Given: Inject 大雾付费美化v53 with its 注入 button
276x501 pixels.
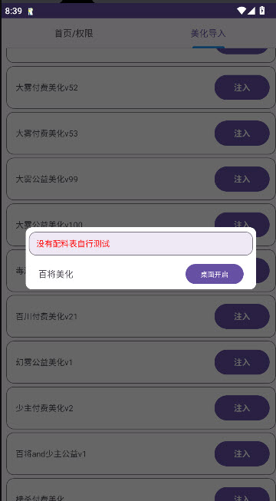Looking at the screenshot, I should [x=242, y=133].
